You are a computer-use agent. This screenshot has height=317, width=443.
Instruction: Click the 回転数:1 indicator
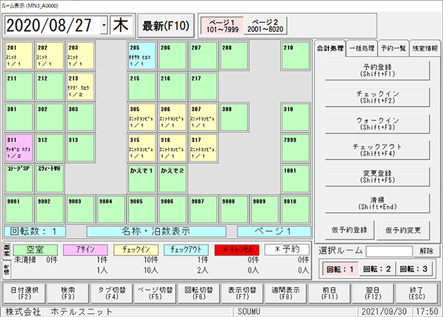point(35,232)
